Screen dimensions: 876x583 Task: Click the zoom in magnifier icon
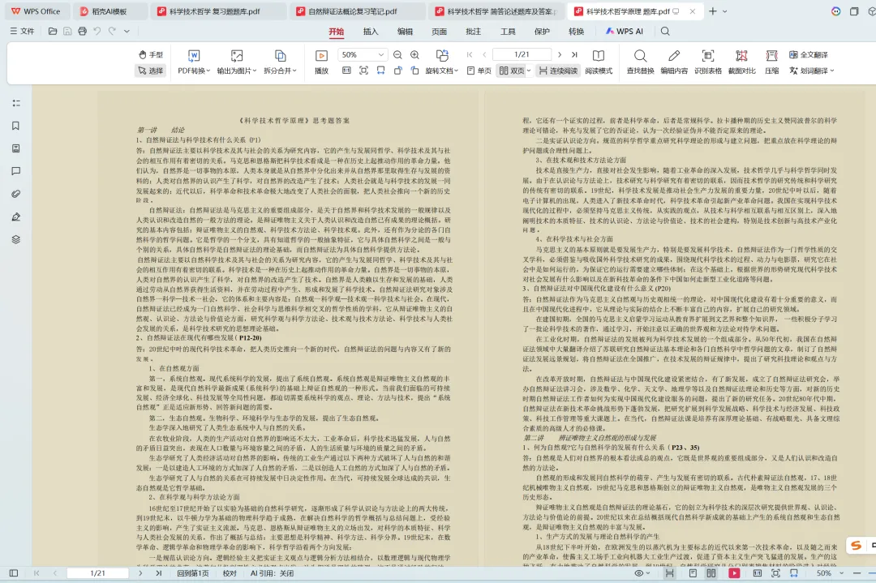[x=414, y=54]
